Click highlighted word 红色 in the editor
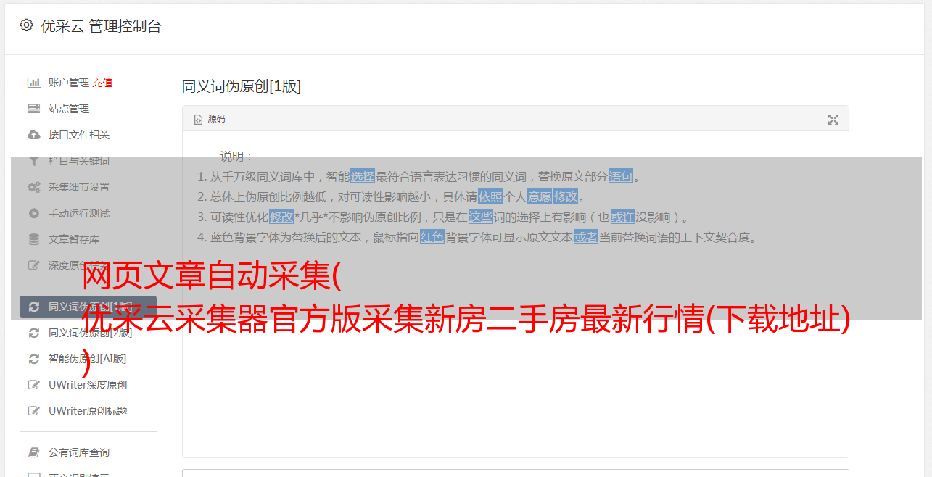 [x=432, y=237]
